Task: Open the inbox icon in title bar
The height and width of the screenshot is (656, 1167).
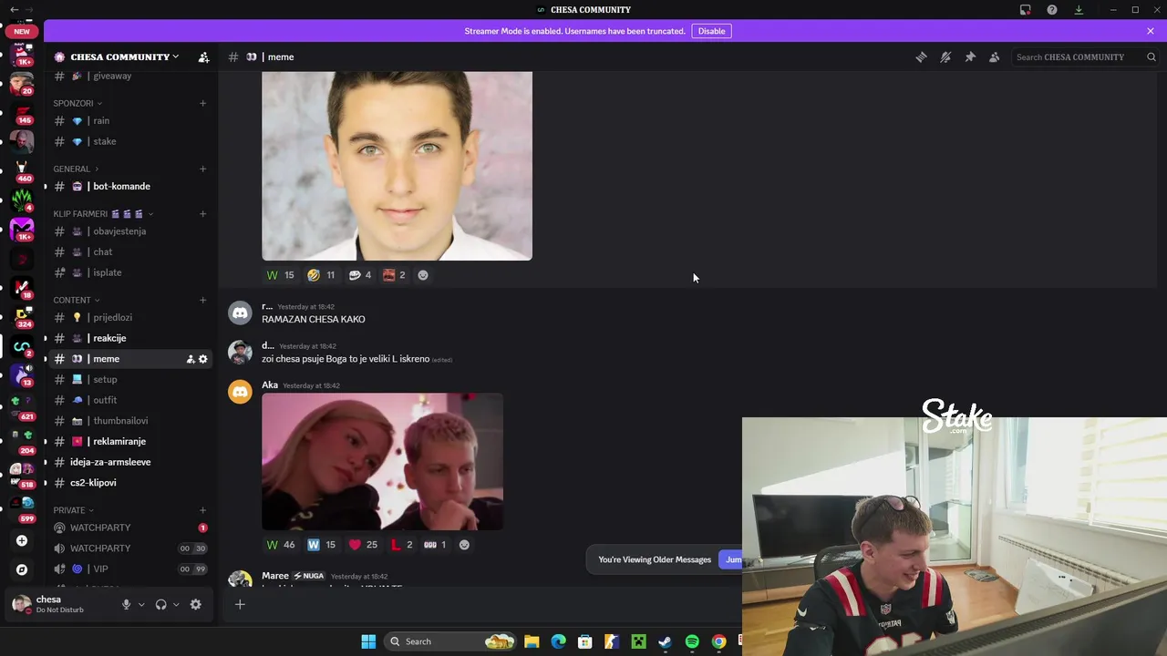Action: 1026,10
